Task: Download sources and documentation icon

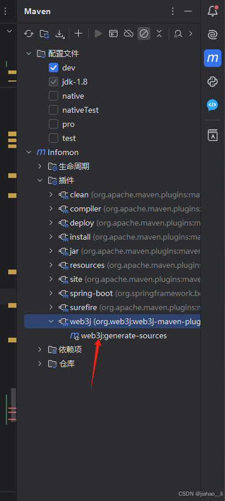Action: pyautogui.click(x=60, y=33)
